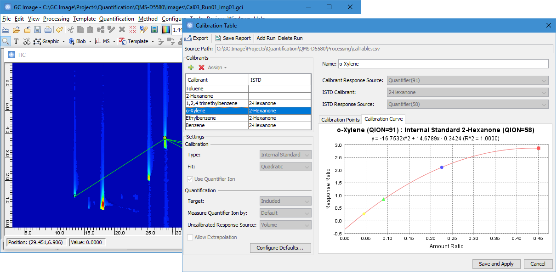Image resolution: width=557 pixels, height=273 pixels.
Task: Delete selected calibrant using the red X
Action: (x=200, y=67)
